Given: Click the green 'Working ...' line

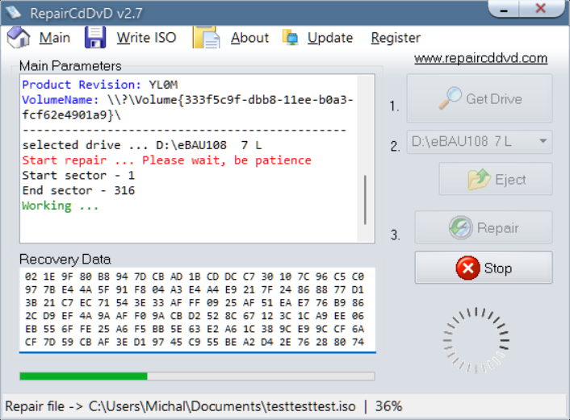Looking at the screenshot, I should click(61, 206).
